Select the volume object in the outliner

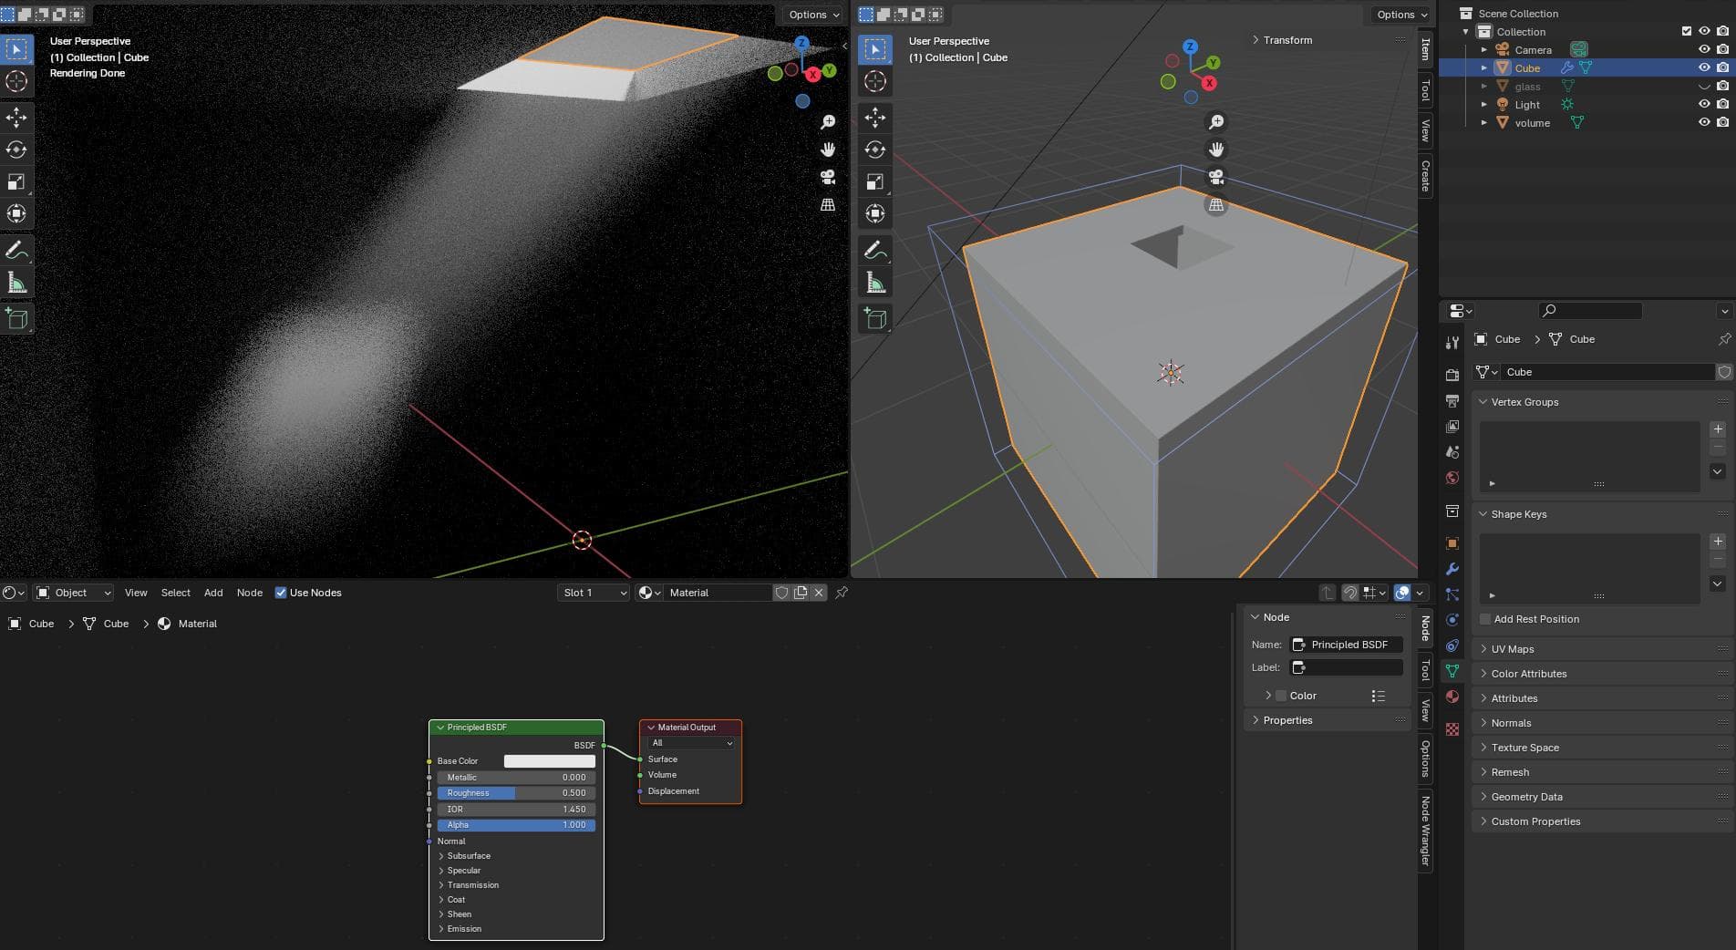[1532, 123]
